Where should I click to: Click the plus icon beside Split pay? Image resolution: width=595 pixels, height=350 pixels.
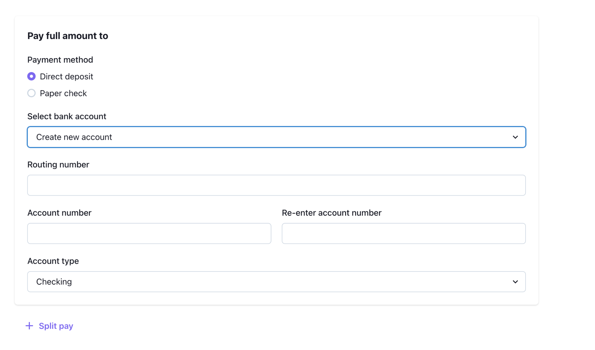pos(29,326)
